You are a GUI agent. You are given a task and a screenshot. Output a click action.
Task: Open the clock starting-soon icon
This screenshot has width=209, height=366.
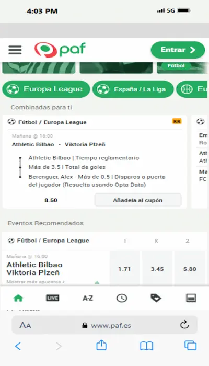pos(122,298)
